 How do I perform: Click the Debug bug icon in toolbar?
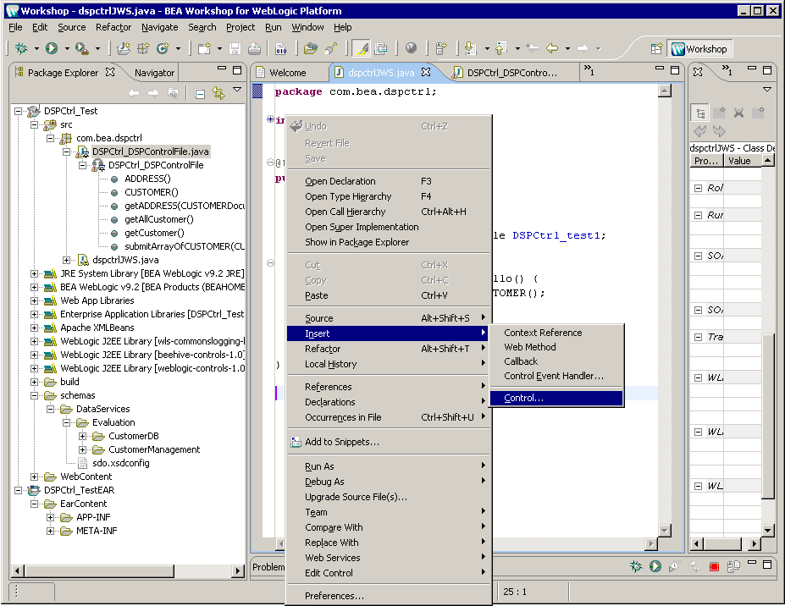point(21,48)
